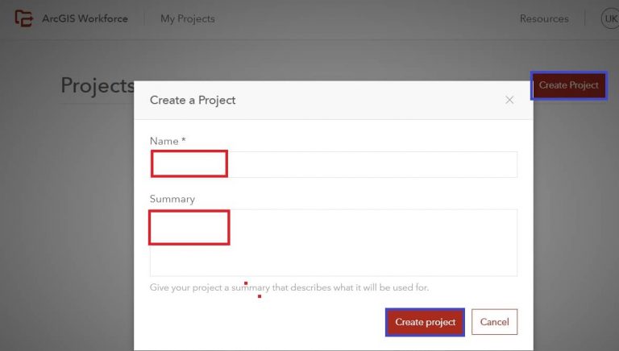Click the required asterisk next to Name

(x=184, y=140)
